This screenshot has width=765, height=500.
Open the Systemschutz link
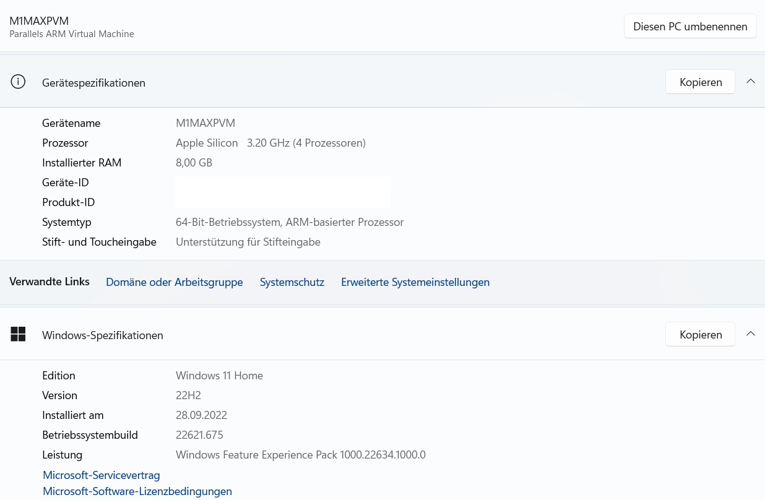click(x=292, y=282)
